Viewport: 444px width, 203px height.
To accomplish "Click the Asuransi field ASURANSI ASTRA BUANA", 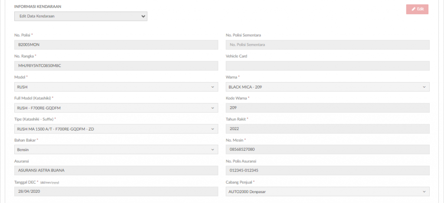I will [116, 171].
